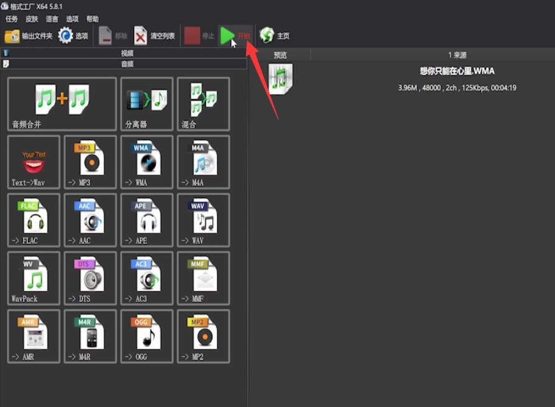
Task: Open 选项 settings from the toolbar
Action: (73, 36)
